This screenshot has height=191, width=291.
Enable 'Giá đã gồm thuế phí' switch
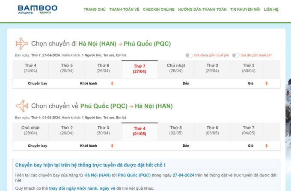tap(236, 55)
